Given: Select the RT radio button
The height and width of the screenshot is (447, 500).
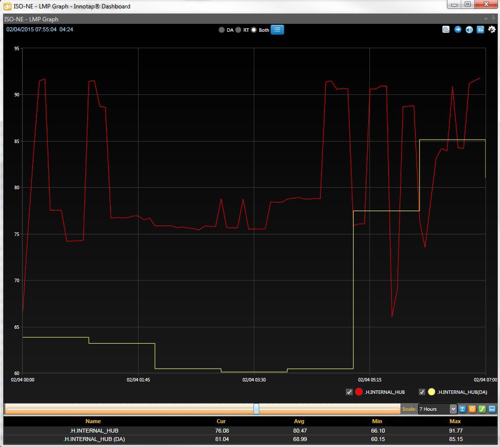Looking at the screenshot, I should pyautogui.click(x=238, y=30).
